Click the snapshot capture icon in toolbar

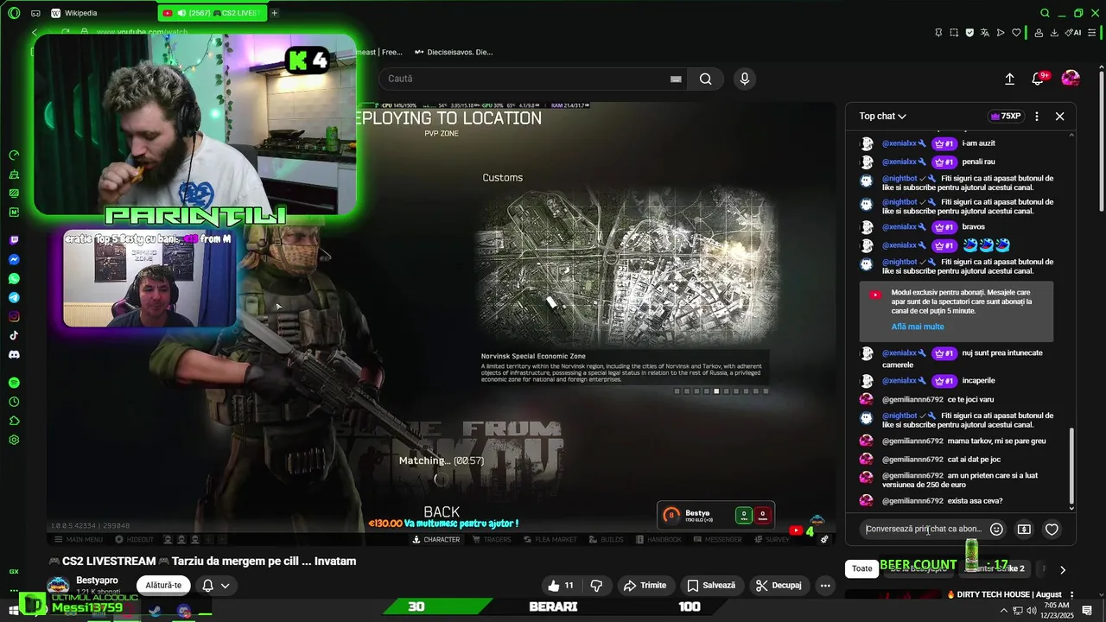(954, 33)
